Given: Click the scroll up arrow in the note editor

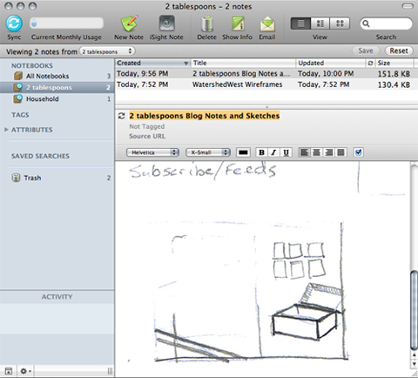Looking at the screenshot, I should pyautogui.click(x=415, y=354).
